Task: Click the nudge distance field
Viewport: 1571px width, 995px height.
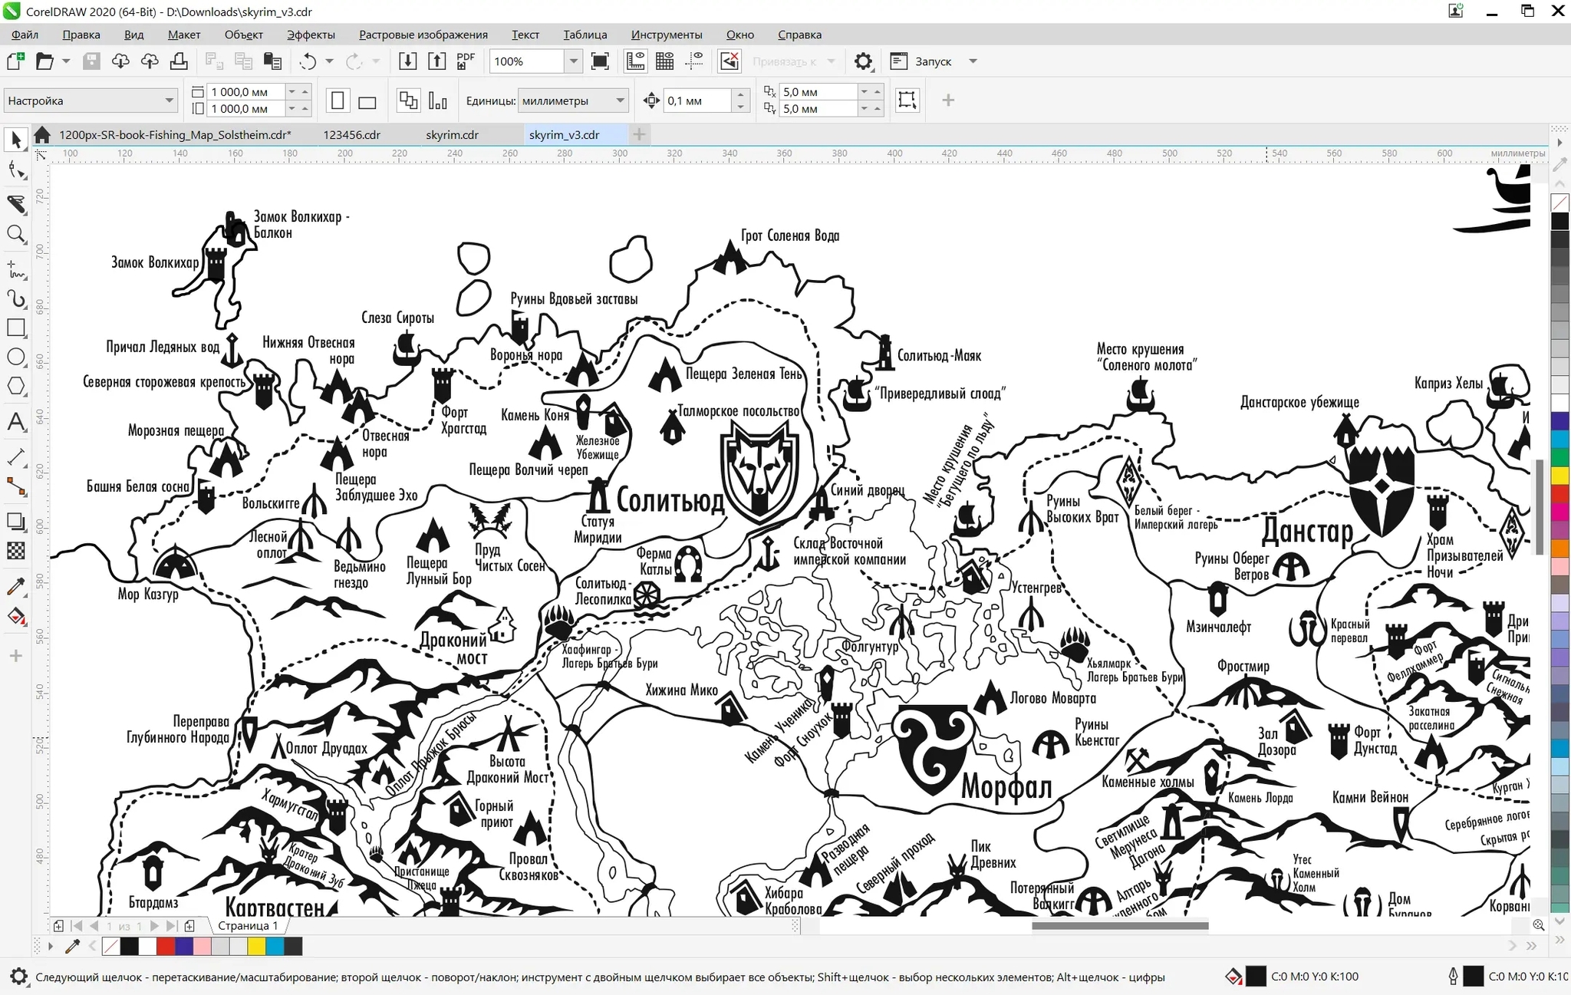Action: (x=698, y=100)
